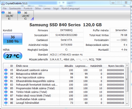Select the Bekapcsolva töltött idő row
The height and width of the screenshot is (109, 132).
64,74
